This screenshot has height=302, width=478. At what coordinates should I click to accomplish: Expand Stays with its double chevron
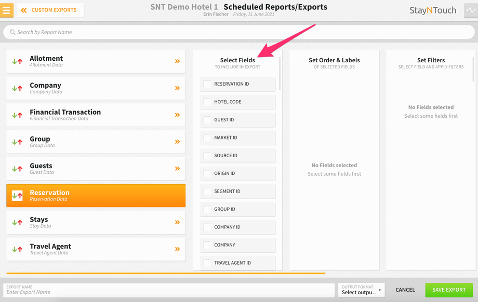177,222
